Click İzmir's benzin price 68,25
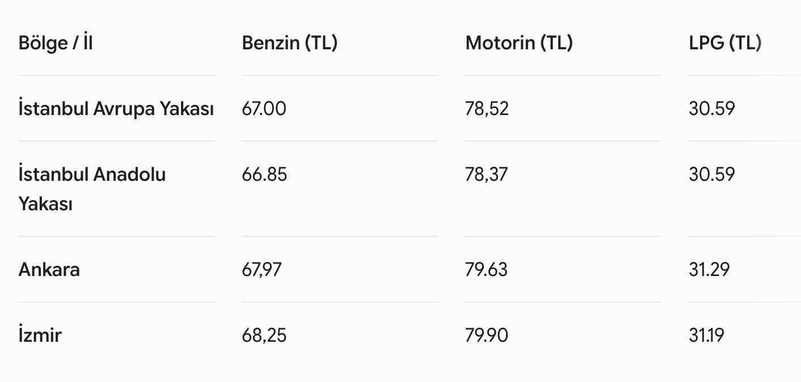The image size is (801, 382). [264, 335]
